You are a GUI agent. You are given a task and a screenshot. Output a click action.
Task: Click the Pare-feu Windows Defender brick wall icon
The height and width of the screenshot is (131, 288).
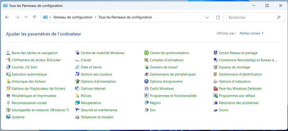pos(215,89)
